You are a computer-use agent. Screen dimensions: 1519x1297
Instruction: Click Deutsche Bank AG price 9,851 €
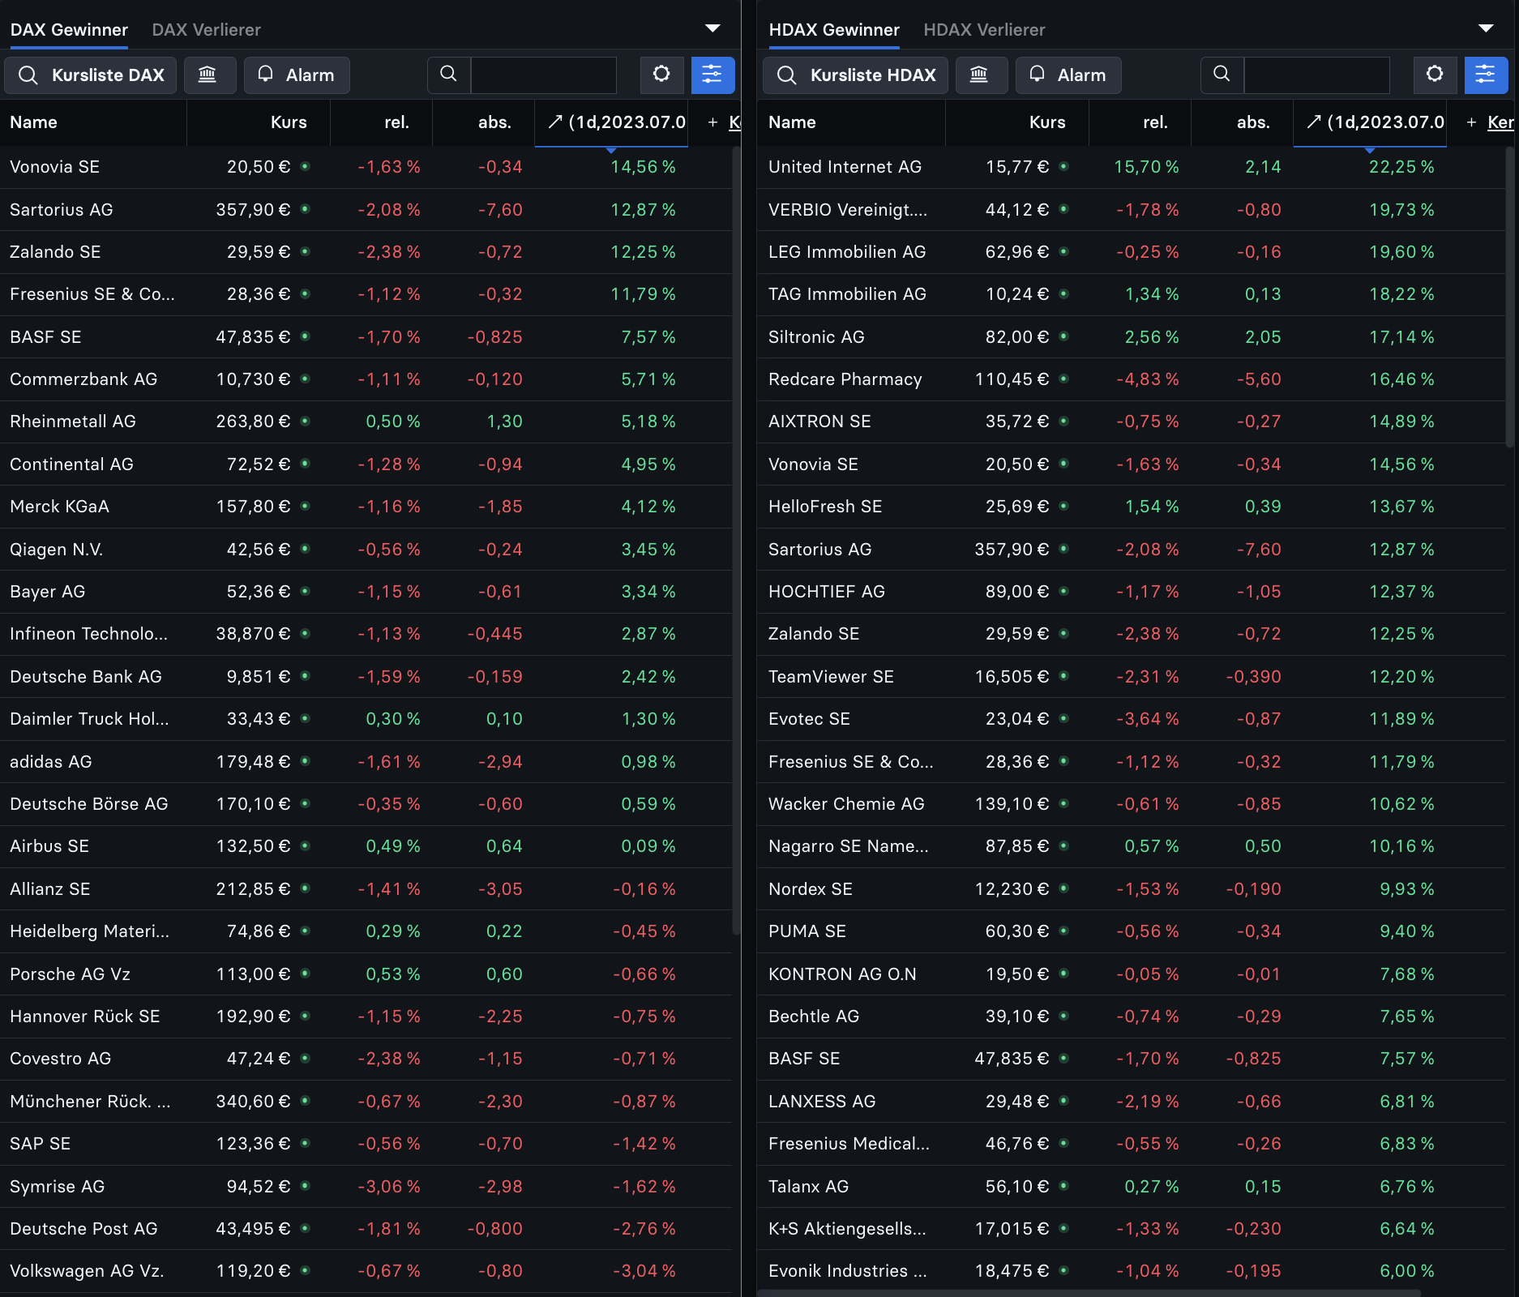tap(259, 677)
